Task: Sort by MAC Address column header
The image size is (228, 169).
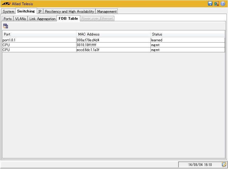Action: coord(113,34)
